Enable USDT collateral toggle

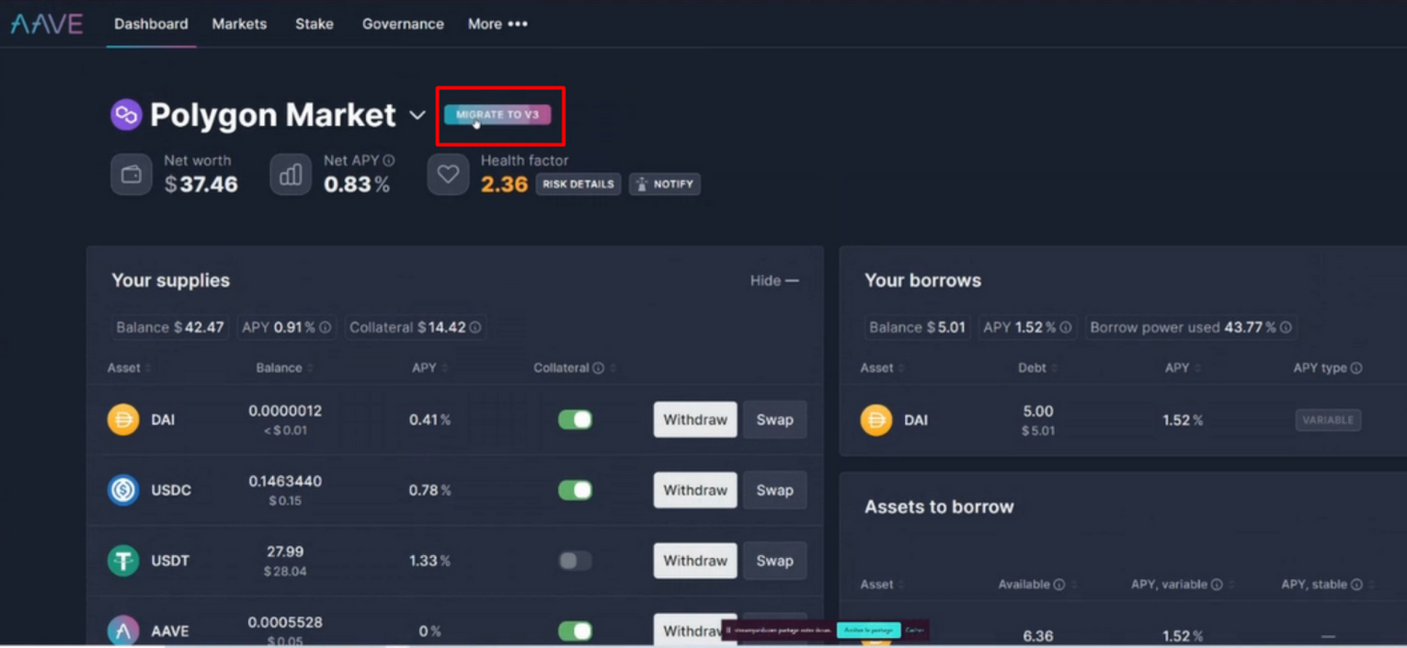click(x=575, y=561)
